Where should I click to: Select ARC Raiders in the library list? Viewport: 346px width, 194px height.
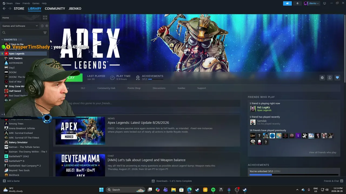[15, 58]
